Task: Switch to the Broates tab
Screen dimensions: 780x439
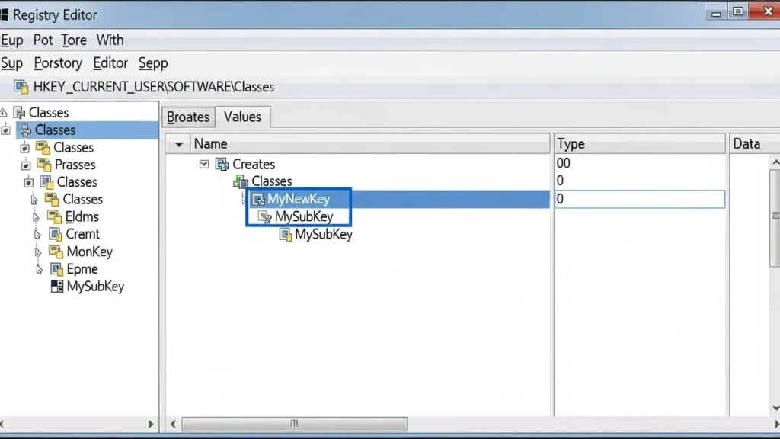Action: 188,117
